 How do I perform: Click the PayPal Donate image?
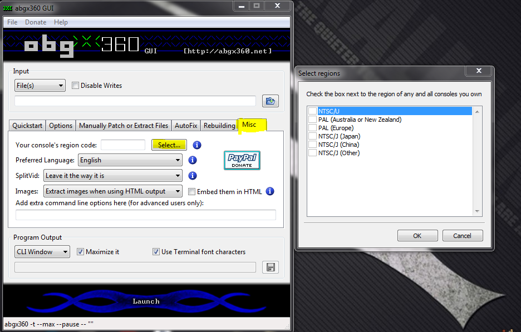coord(242,160)
